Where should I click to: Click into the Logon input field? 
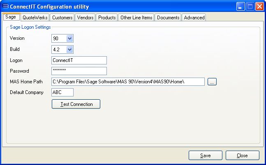point(79,60)
